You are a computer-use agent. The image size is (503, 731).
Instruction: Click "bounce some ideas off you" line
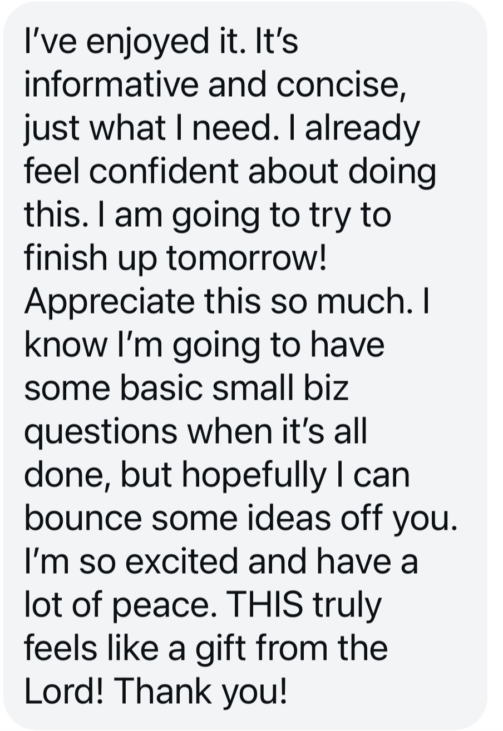240,518
